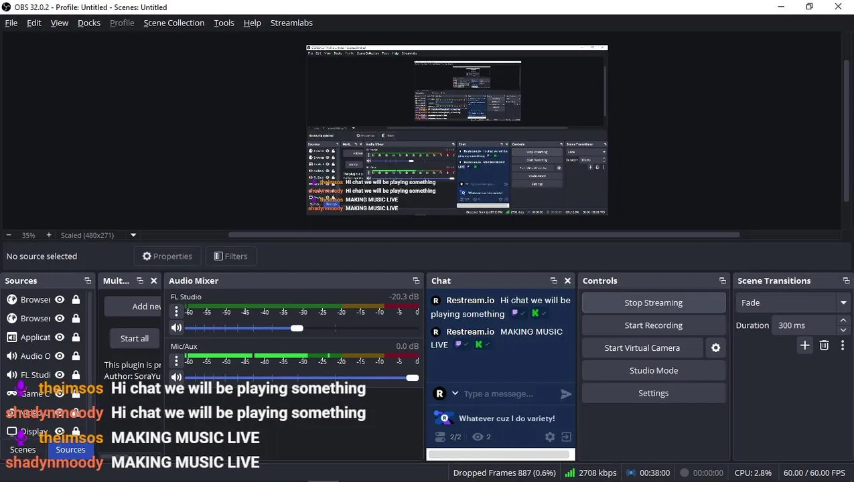
Task: Open the FL Studio audio options menu
Action: (176, 311)
